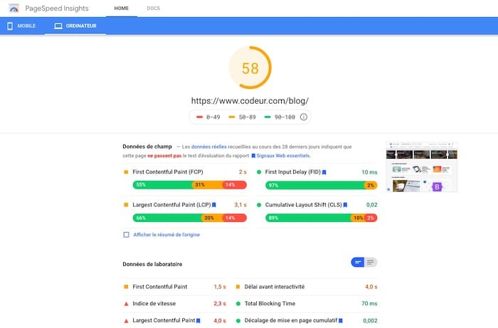
Task: Open the HOME tab
Action: (122, 9)
